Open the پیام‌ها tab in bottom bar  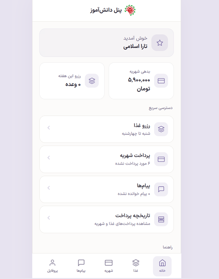pyautogui.click(x=81, y=266)
